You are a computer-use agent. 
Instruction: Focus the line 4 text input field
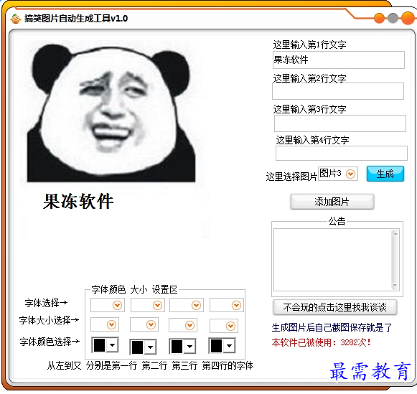point(341,153)
